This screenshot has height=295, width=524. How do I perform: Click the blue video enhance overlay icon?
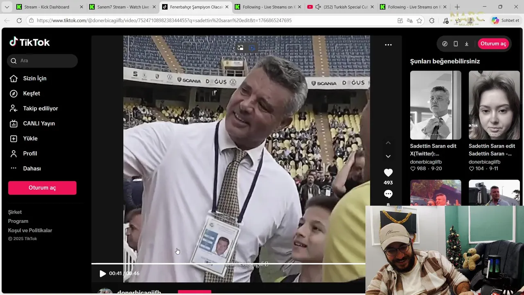coord(252,48)
